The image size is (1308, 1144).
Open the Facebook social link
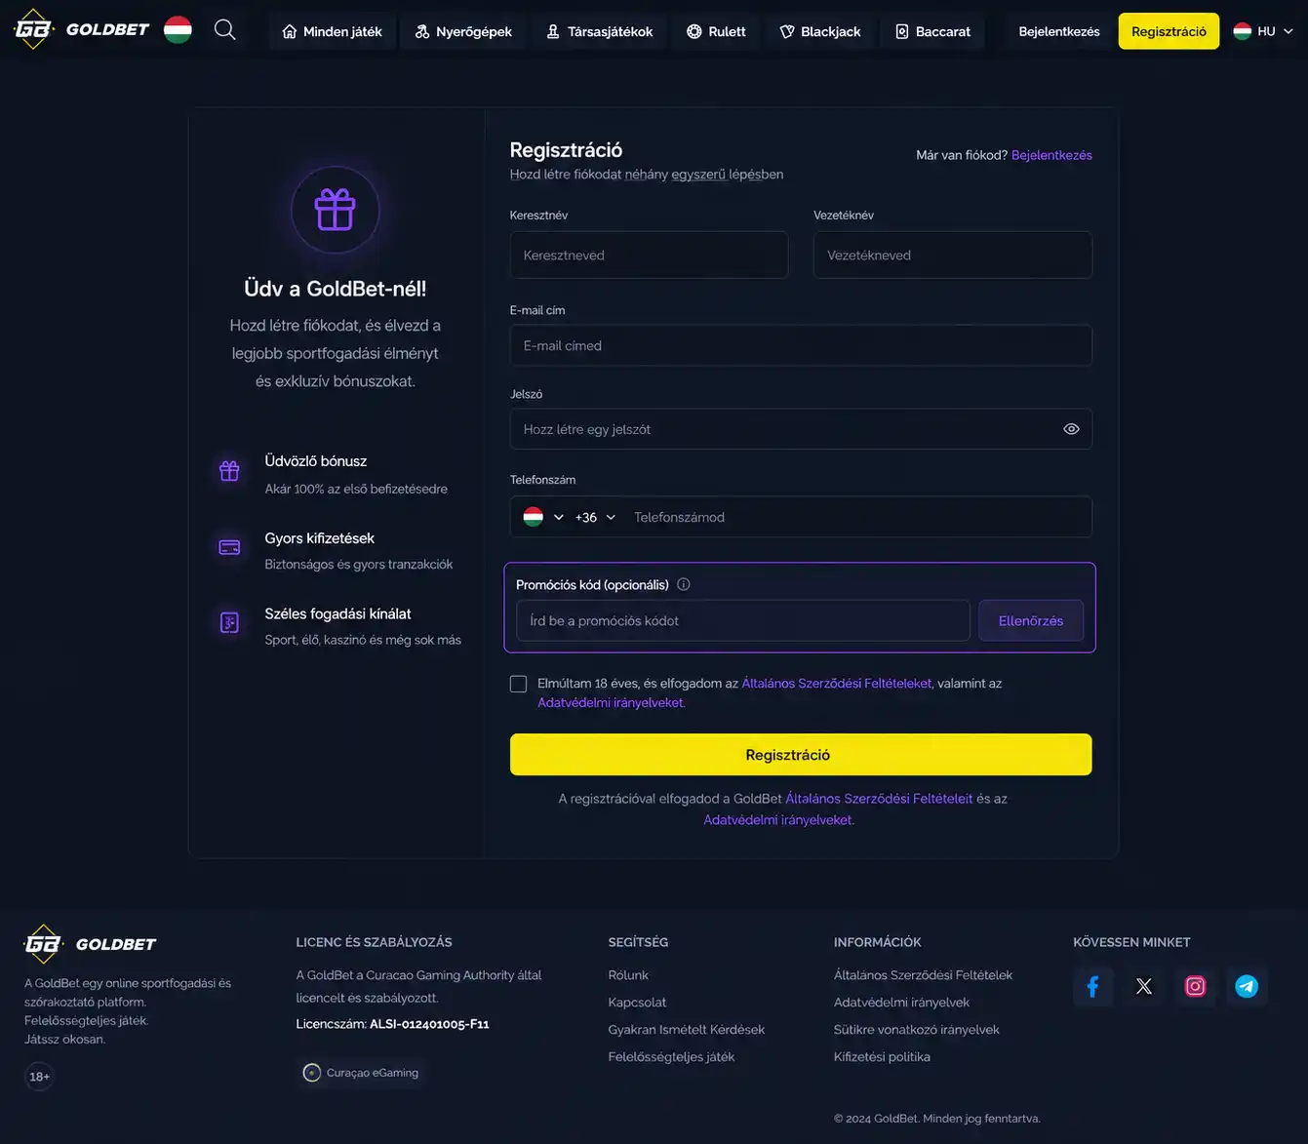point(1092,986)
